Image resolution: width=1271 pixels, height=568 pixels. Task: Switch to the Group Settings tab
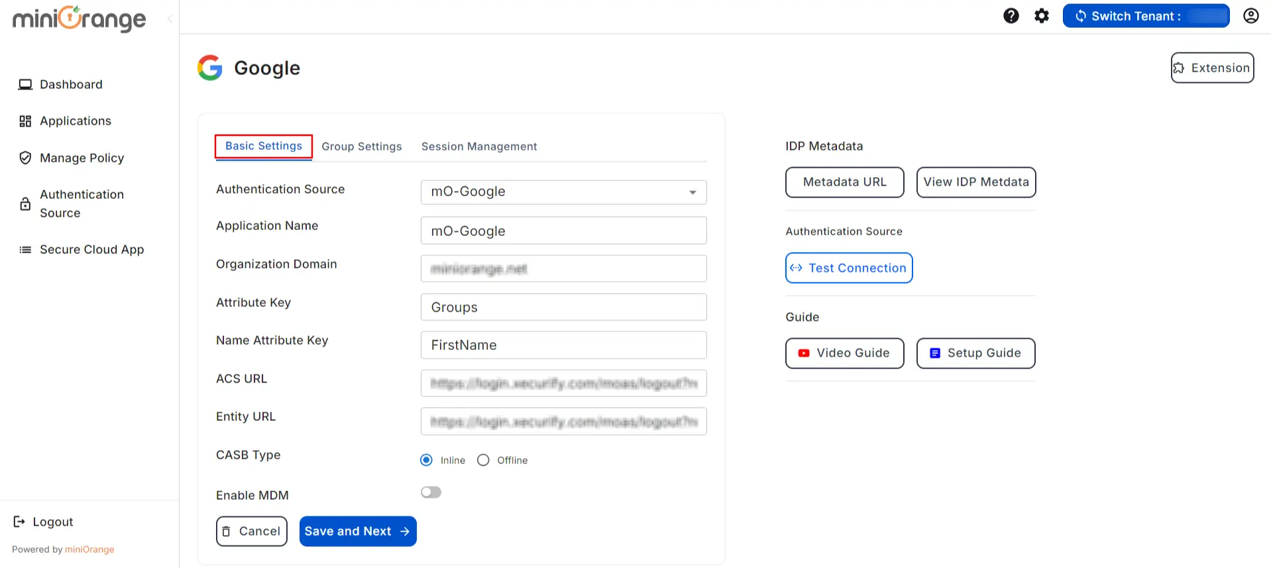click(362, 146)
